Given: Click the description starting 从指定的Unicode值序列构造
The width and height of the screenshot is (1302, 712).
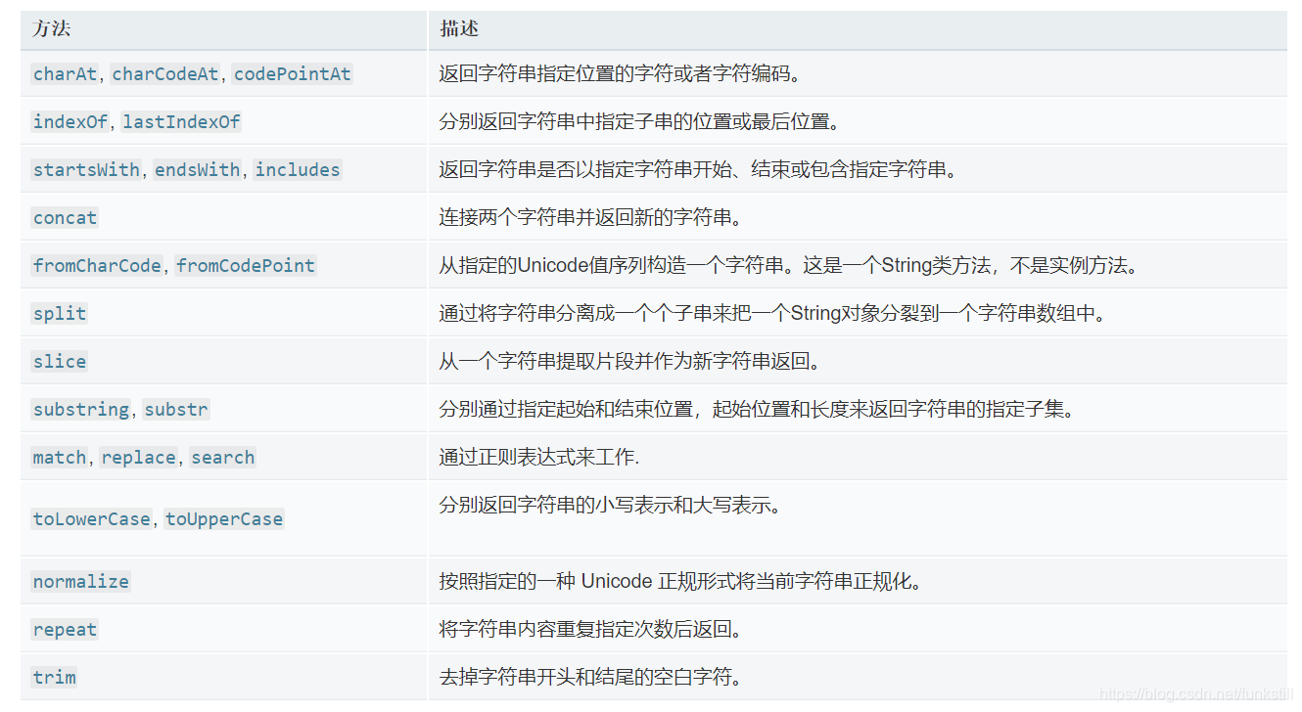Looking at the screenshot, I should pos(789,266).
